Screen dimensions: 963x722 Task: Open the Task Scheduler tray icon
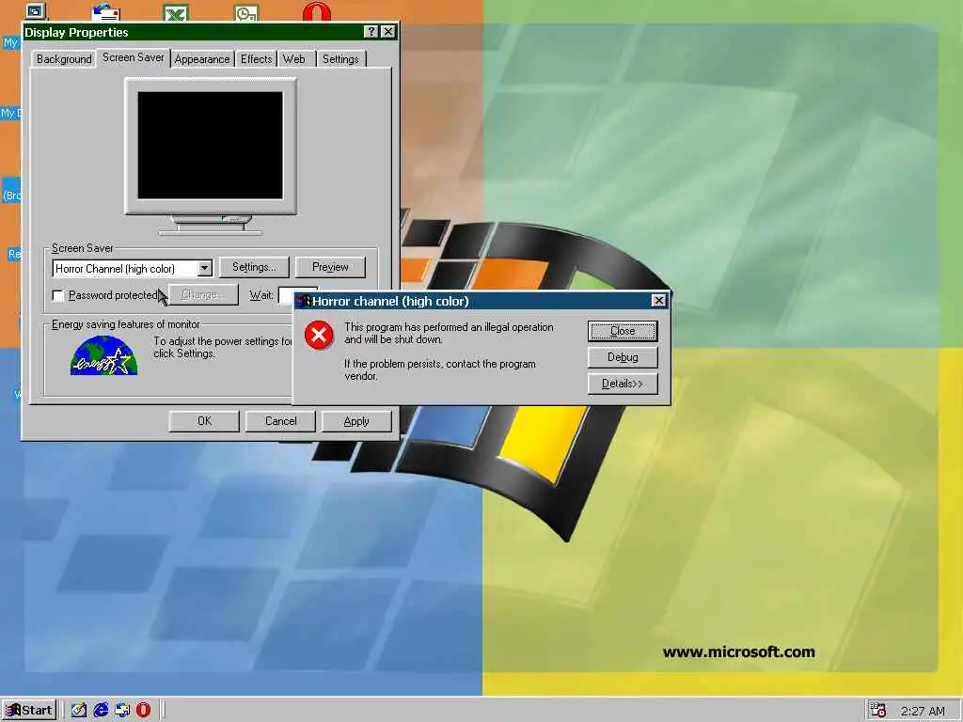click(878, 710)
